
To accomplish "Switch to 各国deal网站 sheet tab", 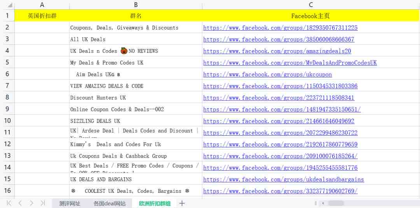I will [109, 203].
